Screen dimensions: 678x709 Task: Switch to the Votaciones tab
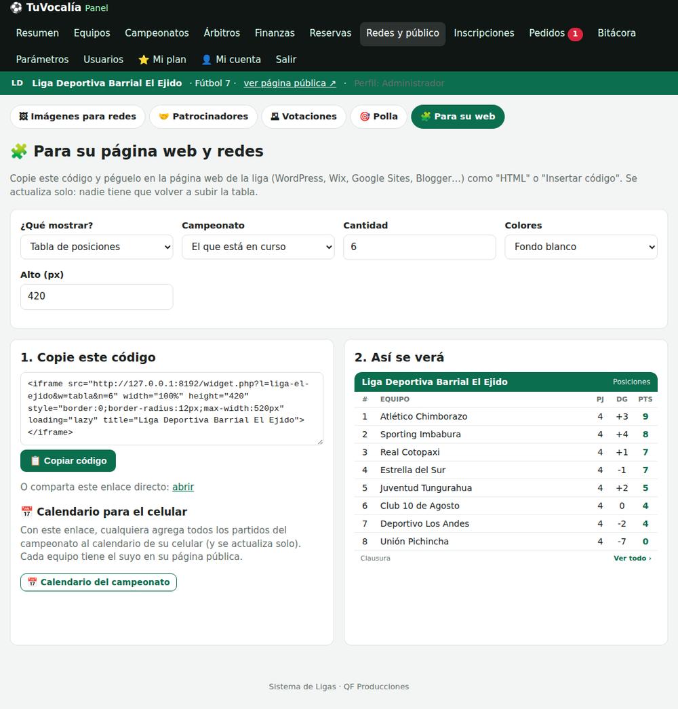tap(304, 117)
